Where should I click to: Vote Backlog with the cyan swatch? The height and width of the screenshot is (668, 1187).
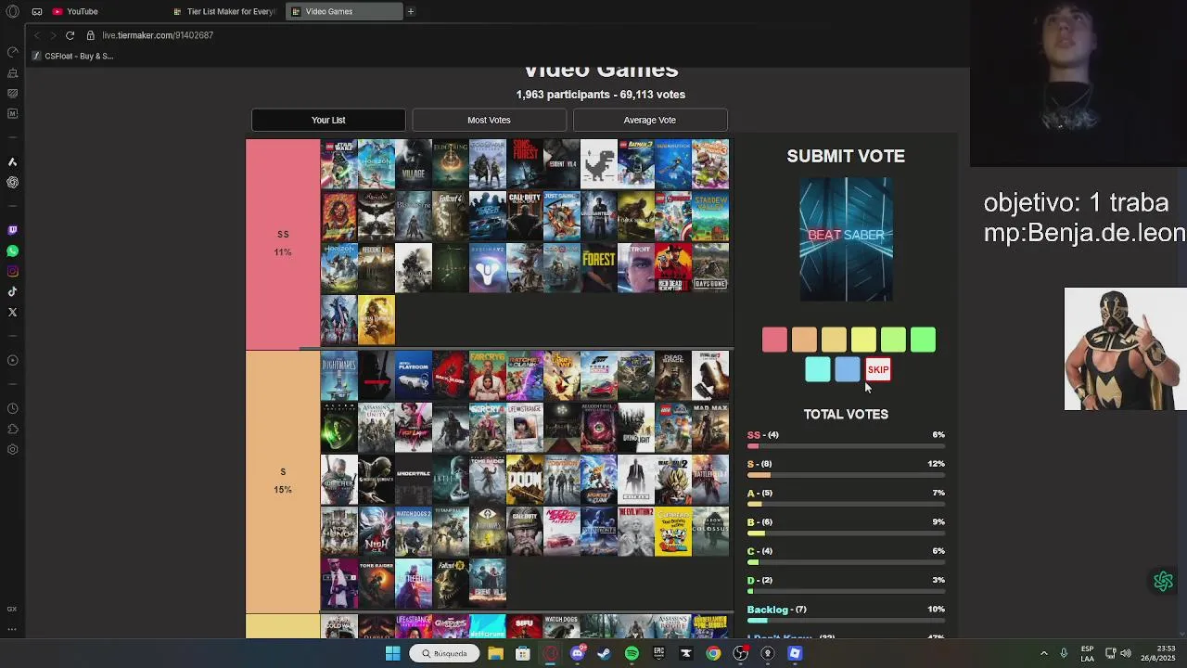817,369
